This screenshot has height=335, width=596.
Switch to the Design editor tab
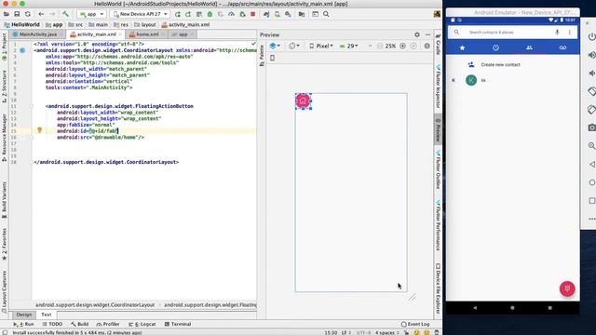coord(23,315)
